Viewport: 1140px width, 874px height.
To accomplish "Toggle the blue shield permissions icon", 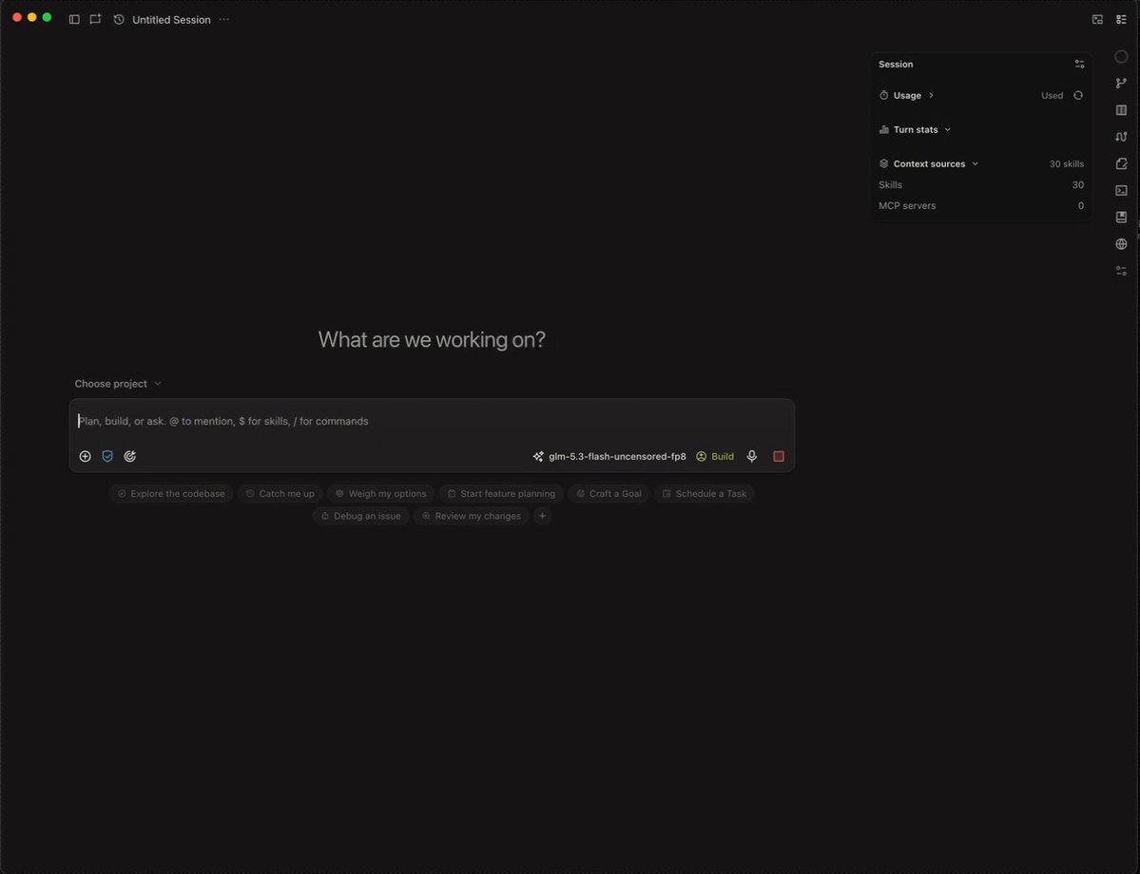I will point(107,456).
